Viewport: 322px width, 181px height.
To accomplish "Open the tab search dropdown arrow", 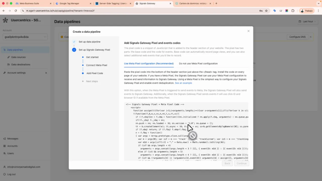I will (x=319, y=3).
